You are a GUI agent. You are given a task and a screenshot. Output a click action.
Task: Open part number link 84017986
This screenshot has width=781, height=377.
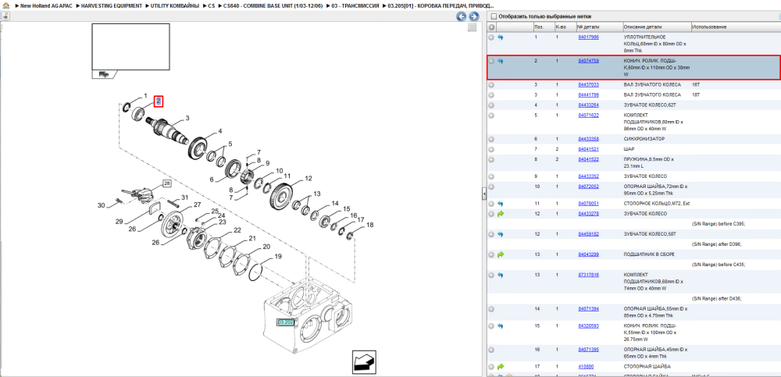[588, 37]
